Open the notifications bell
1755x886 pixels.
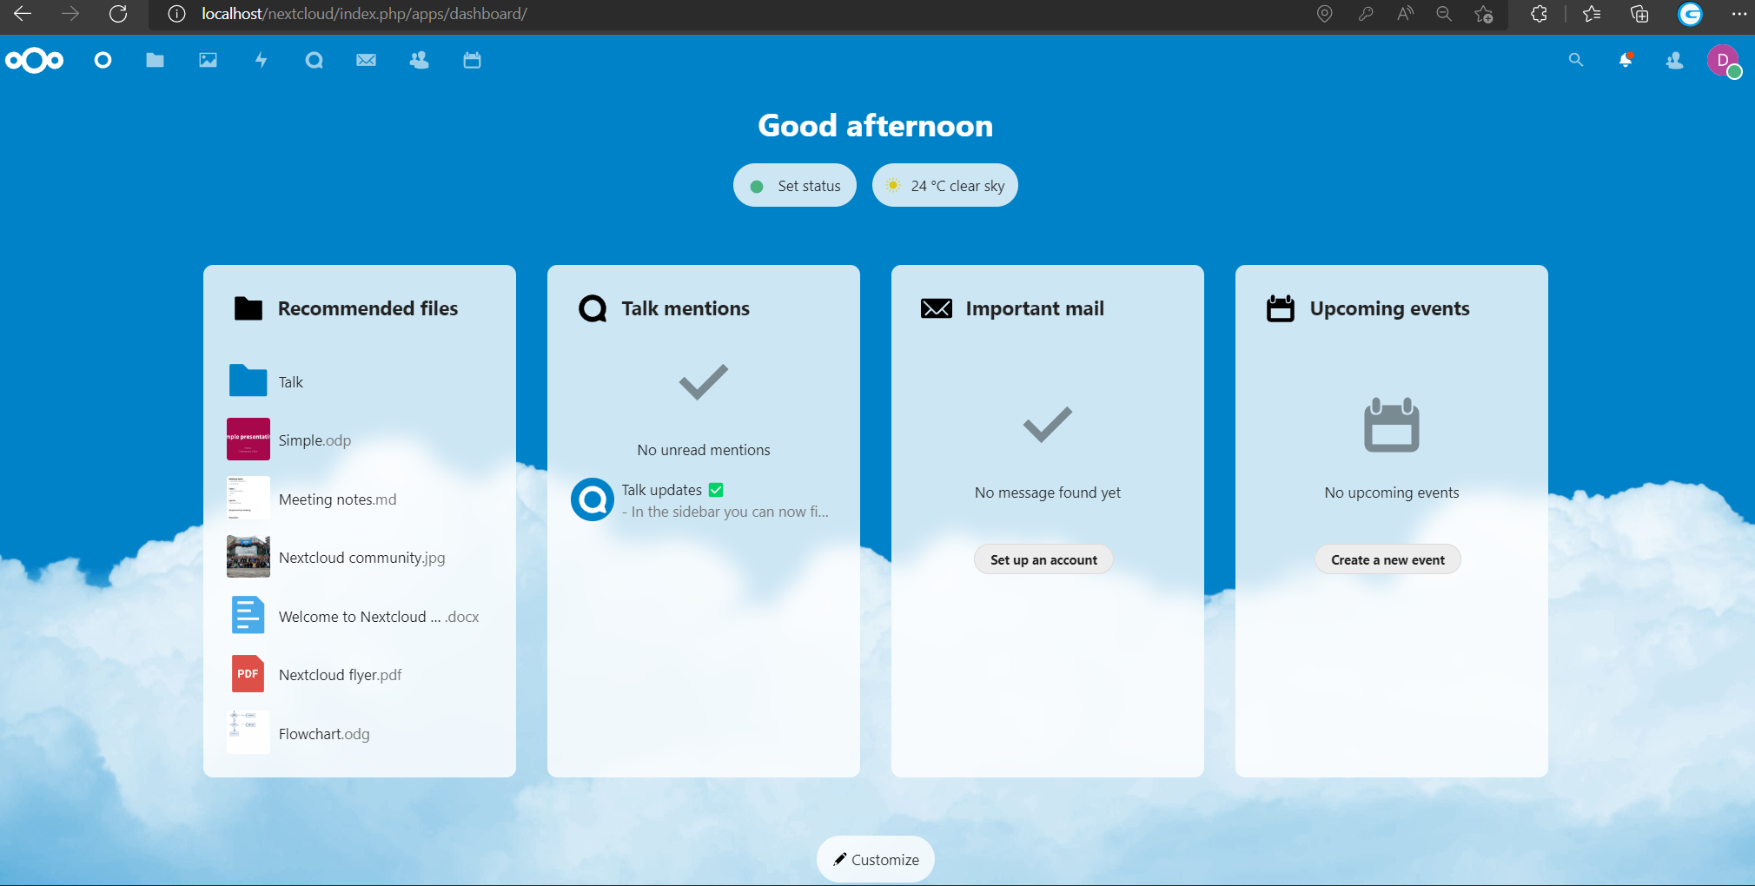pyautogui.click(x=1626, y=60)
